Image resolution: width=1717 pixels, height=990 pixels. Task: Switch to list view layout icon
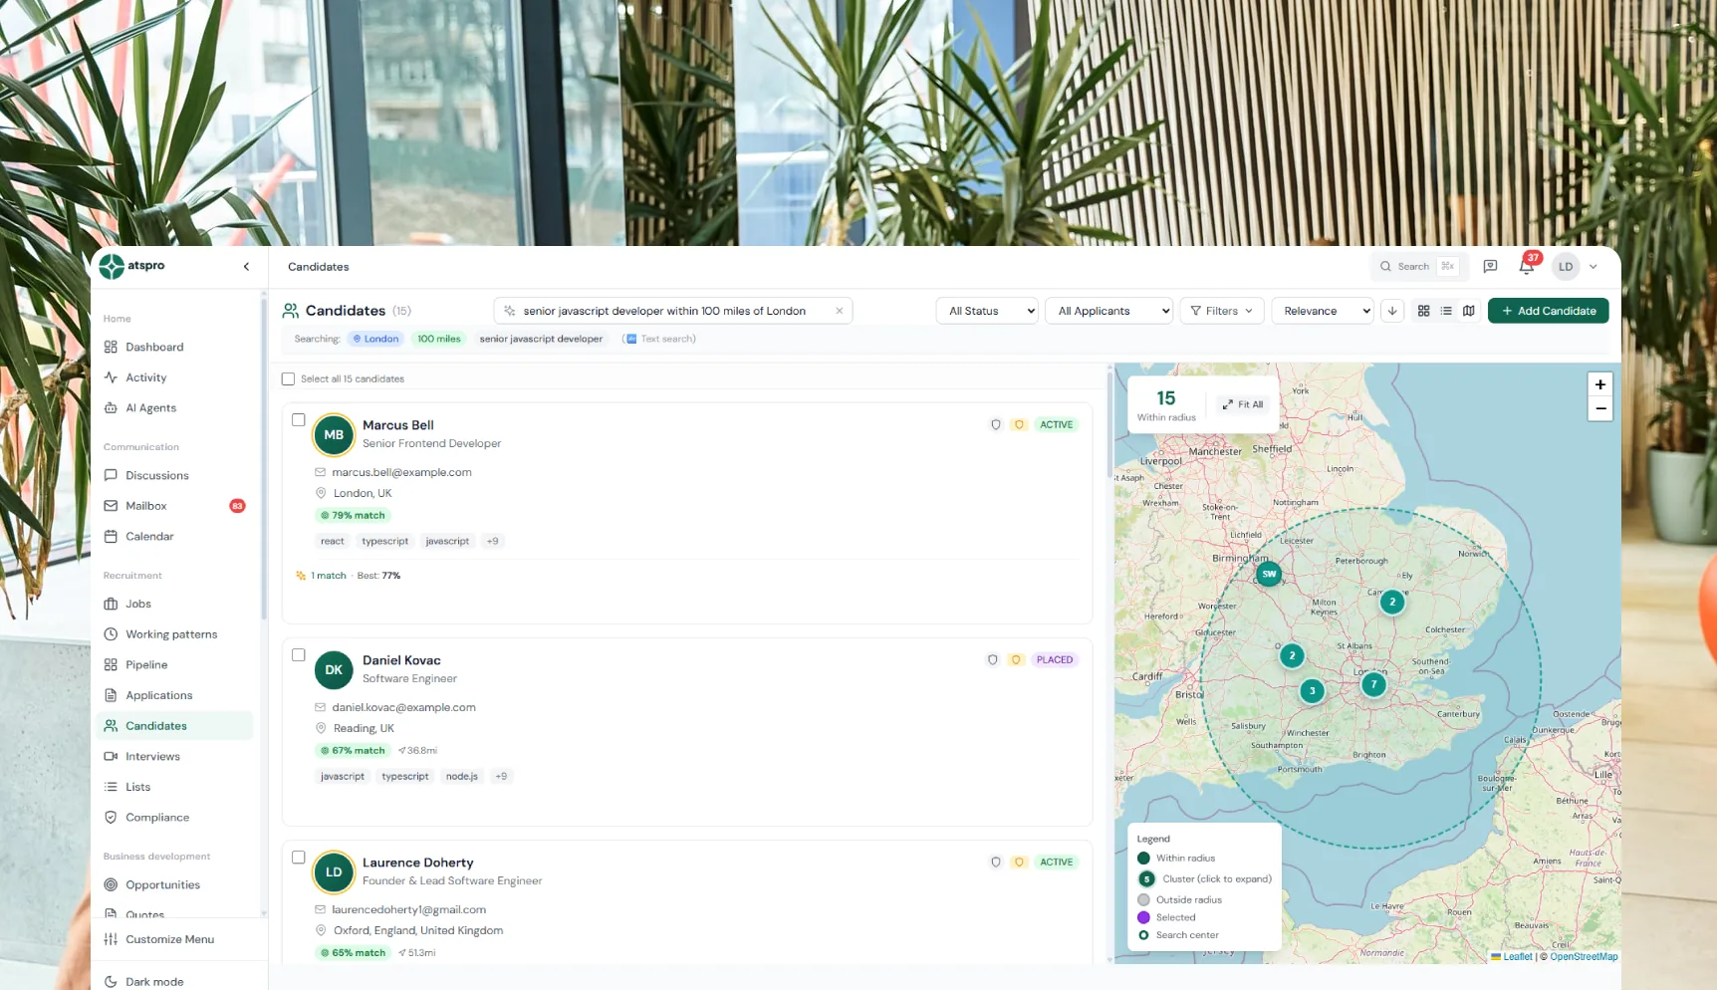click(1446, 311)
